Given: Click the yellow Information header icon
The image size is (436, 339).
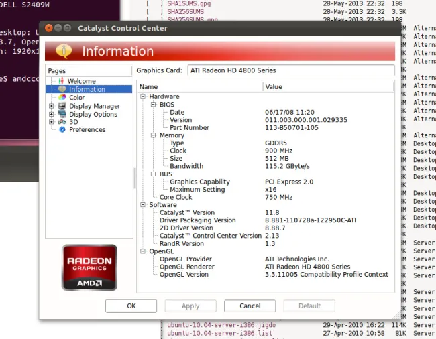Looking at the screenshot, I should 64,51.
